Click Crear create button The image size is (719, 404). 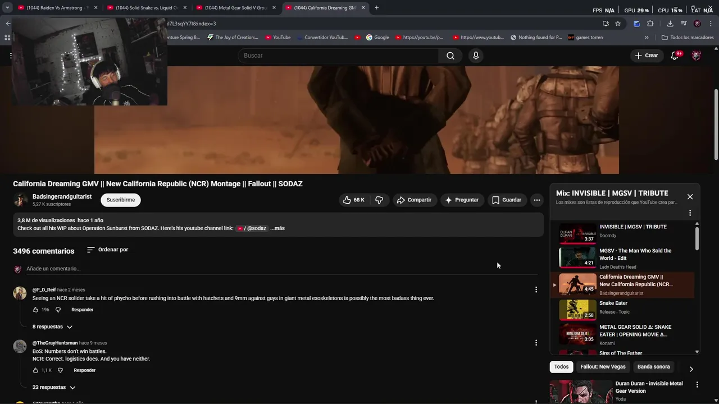click(x=646, y=56)
